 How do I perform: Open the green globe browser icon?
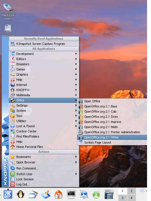(x=96, y=195)
